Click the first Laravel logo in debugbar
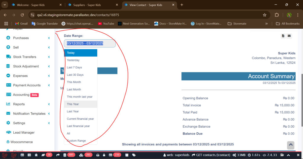303x159 pixels. point(5,155)
